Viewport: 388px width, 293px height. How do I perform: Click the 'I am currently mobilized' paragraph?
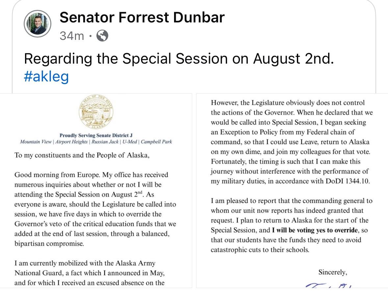(x=90, y=273)
